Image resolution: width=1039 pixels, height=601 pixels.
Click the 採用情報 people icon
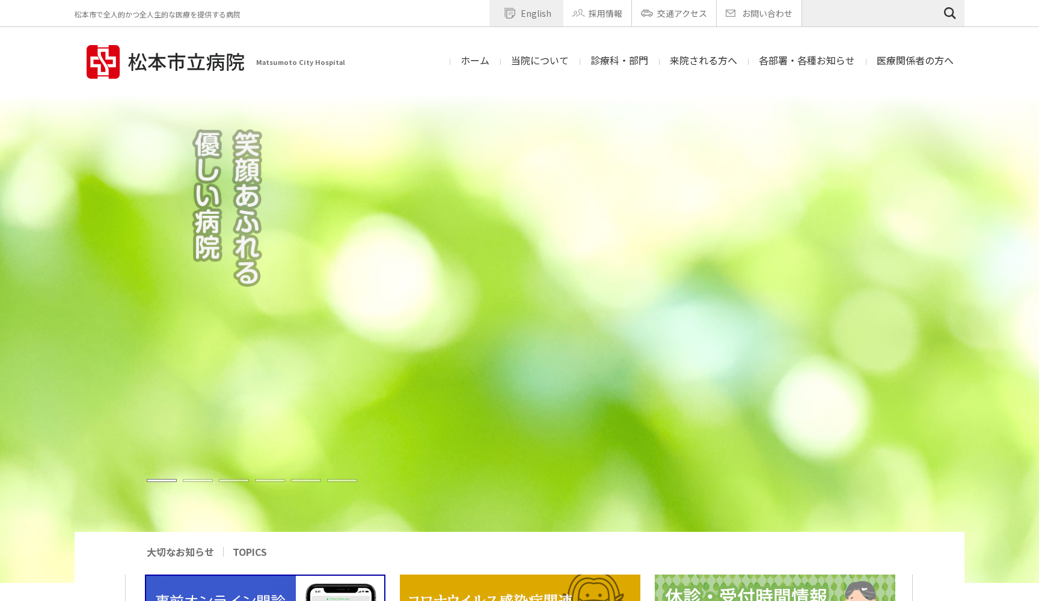click(x=578, y=13)
